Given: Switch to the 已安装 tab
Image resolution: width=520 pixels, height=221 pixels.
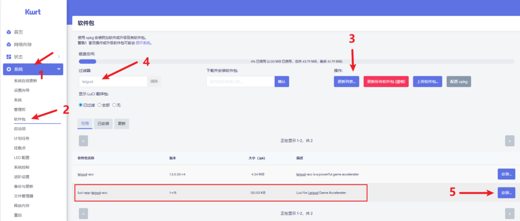Looking at the screenshot, I should point(104,123).
